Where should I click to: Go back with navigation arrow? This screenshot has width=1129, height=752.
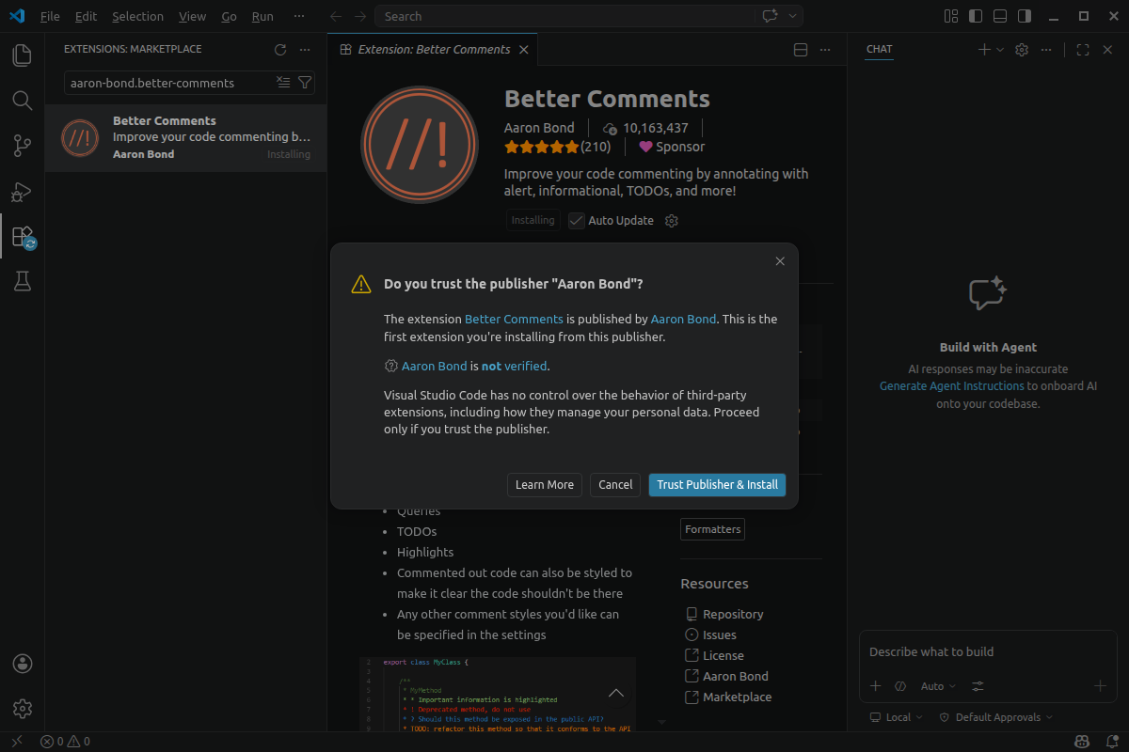click(x=336, y=16)
